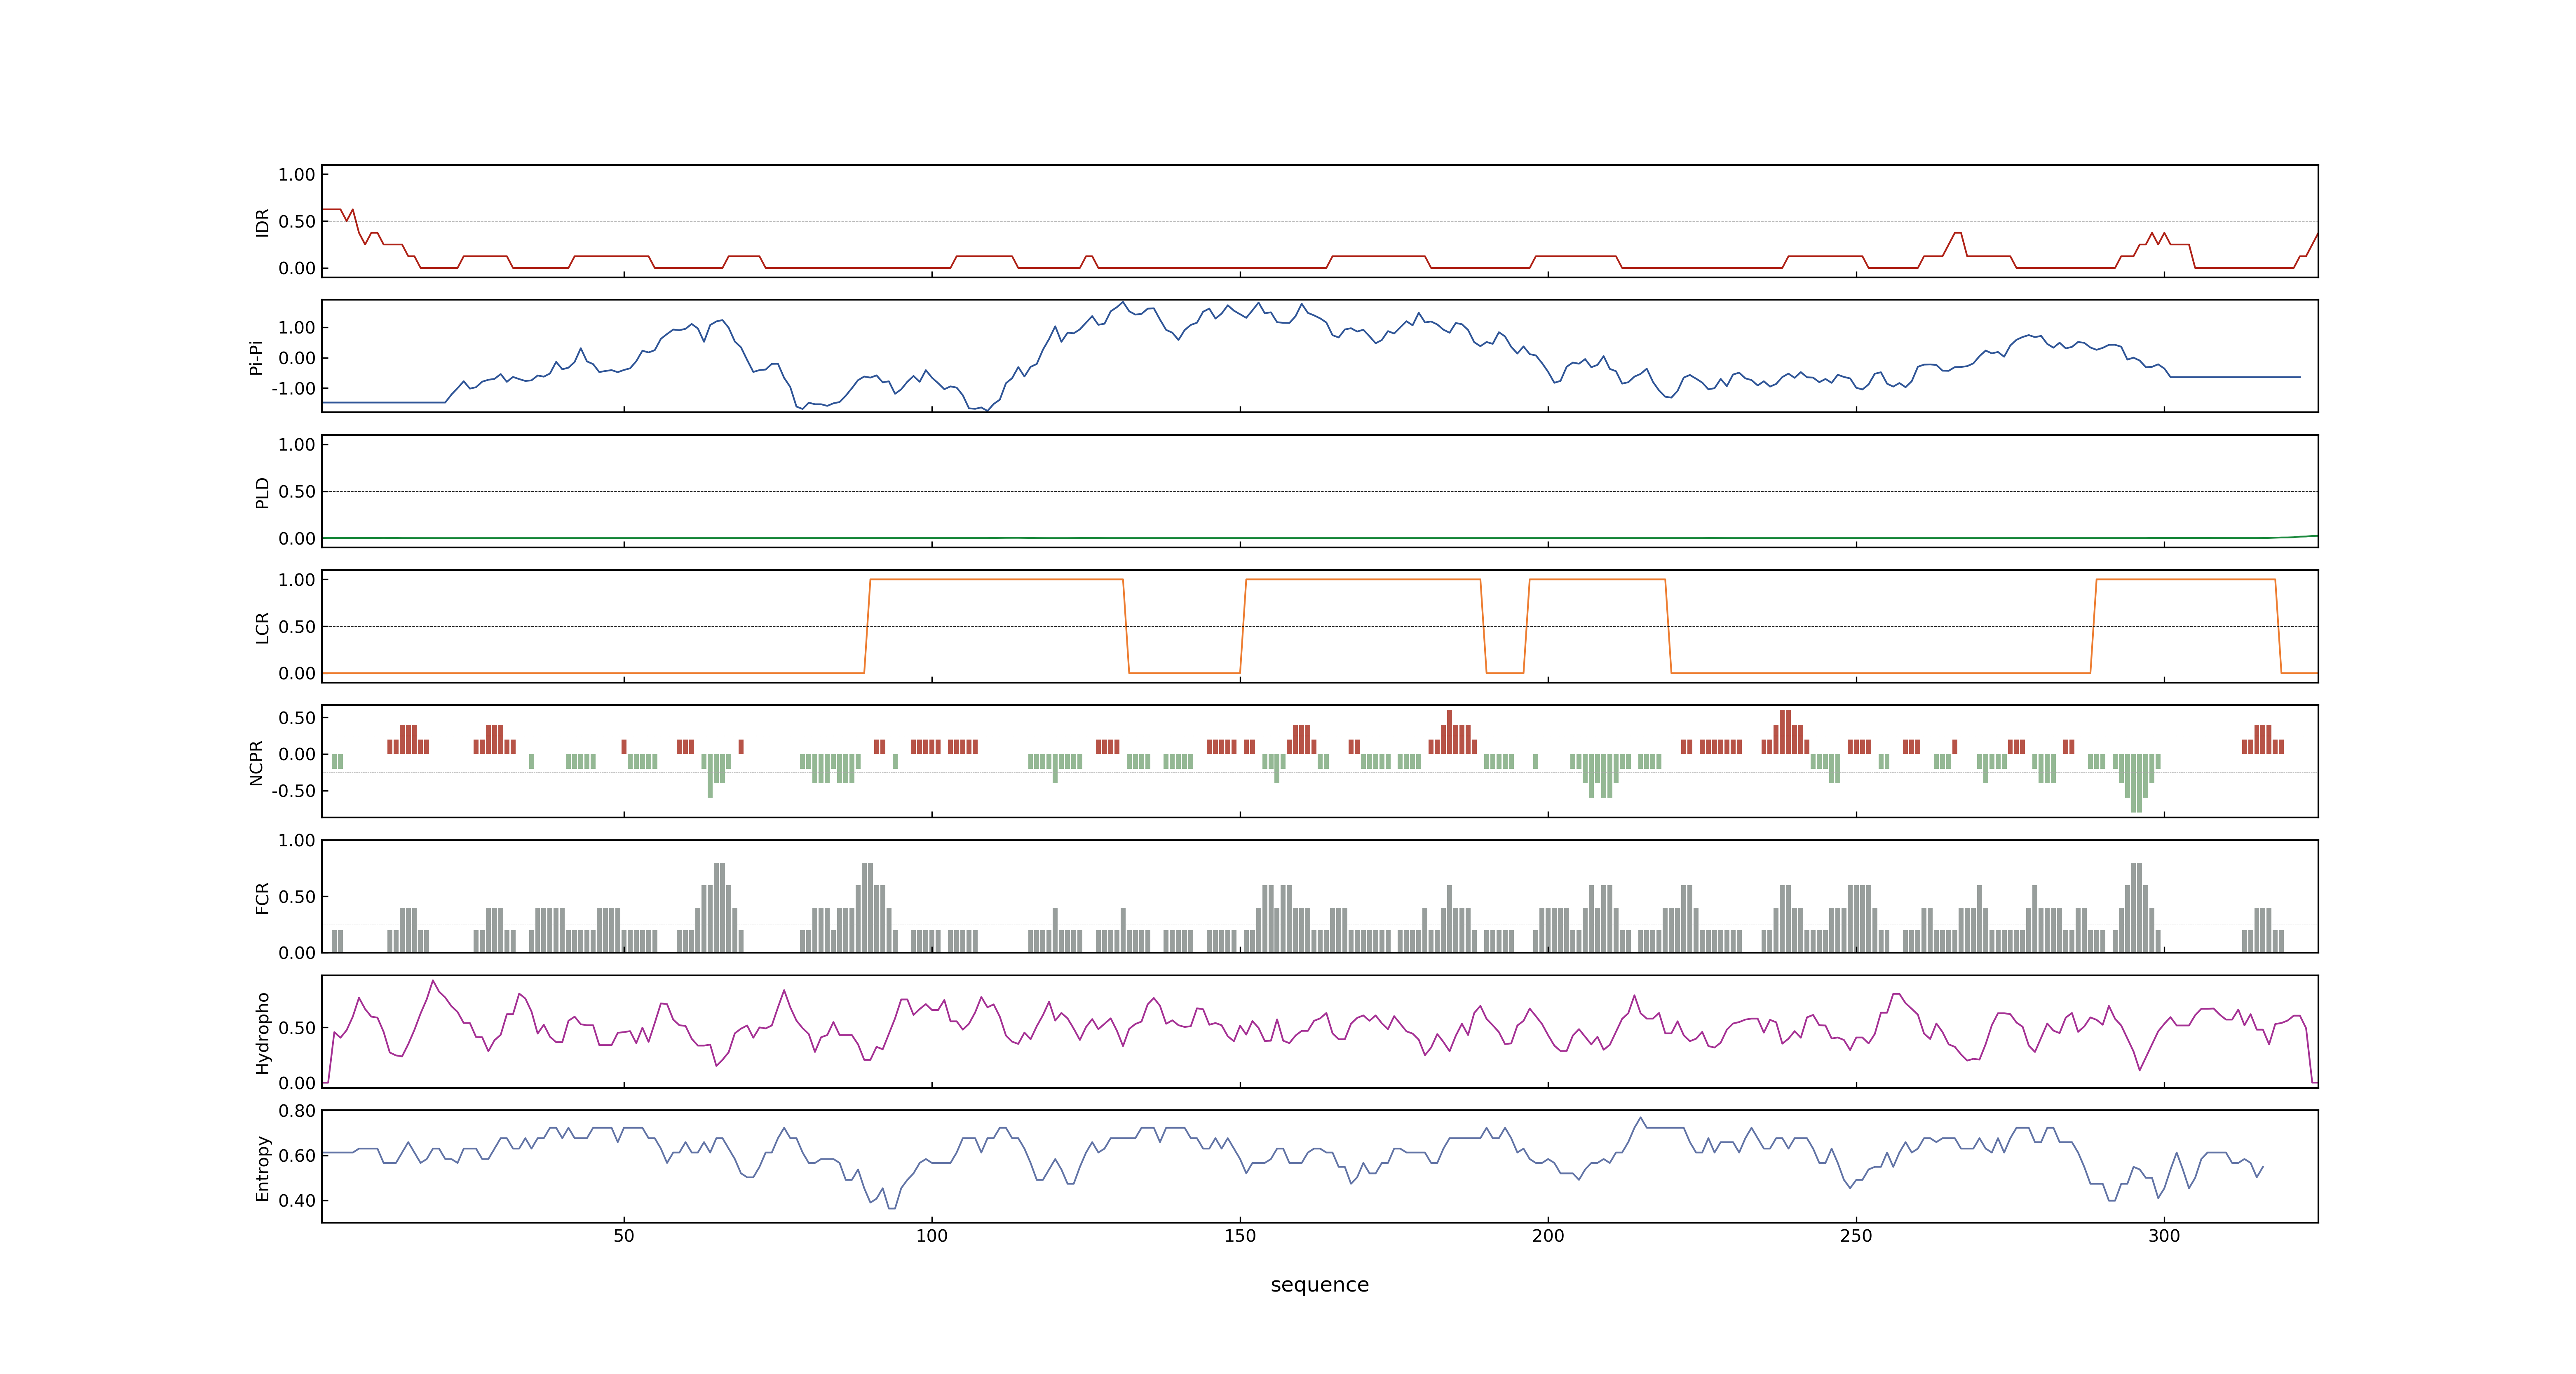Click the 1.00 tick of the Pi-Pi panel
This screenshot has width=2576, height=1374.
(x=297, y=328)
